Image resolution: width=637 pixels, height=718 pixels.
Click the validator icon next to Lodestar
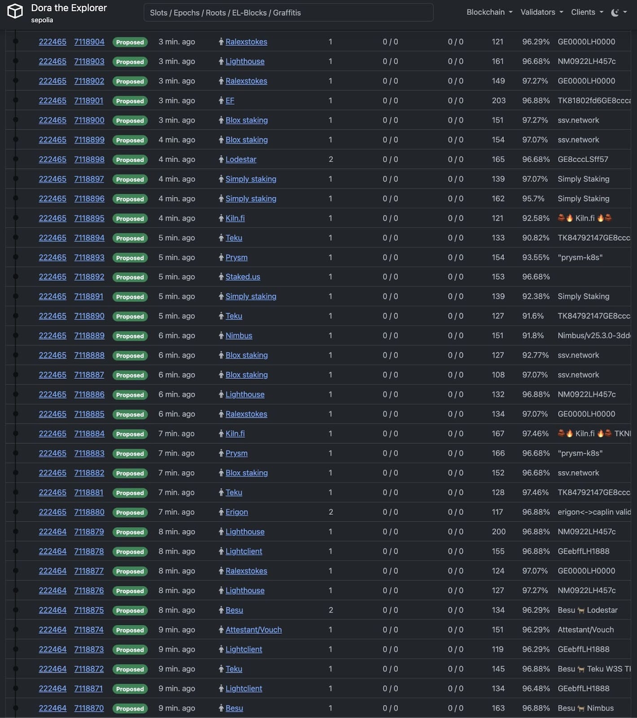[x=221, y=160]
